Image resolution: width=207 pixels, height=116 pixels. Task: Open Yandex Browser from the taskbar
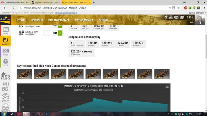(x=26, y=114)
